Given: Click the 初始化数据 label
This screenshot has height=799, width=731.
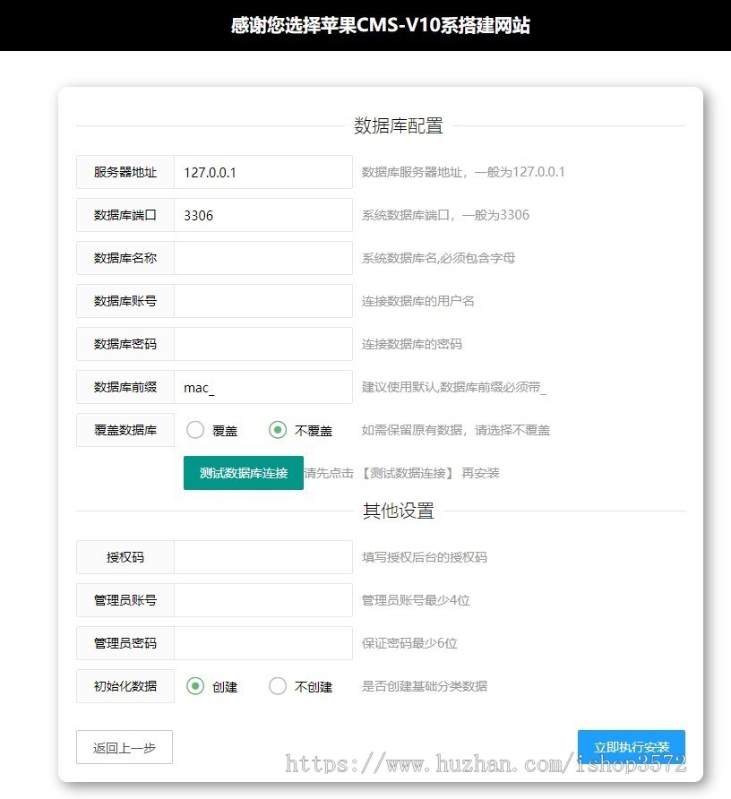Looking at the screenshot, I should 125,686.
